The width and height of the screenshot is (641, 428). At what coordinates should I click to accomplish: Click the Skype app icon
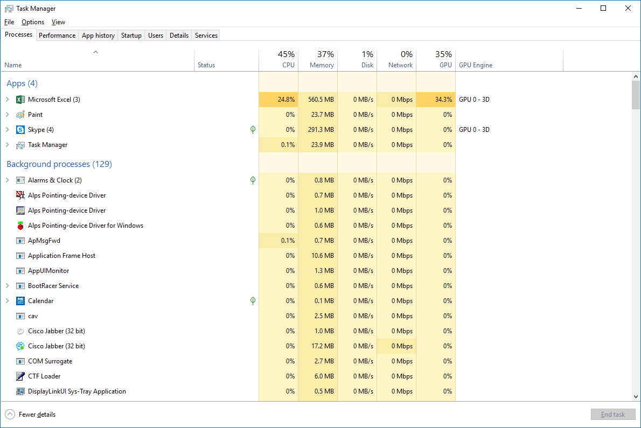coord(20,130)
